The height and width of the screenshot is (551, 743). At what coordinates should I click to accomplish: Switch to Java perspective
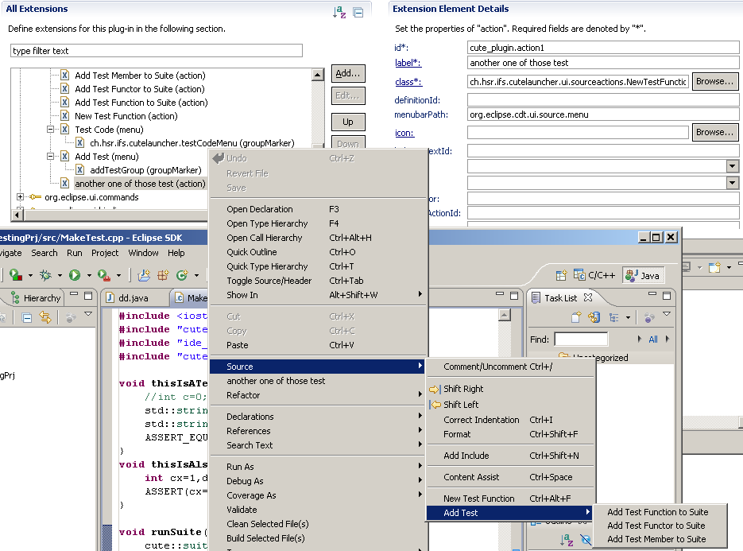coord(643,275)
